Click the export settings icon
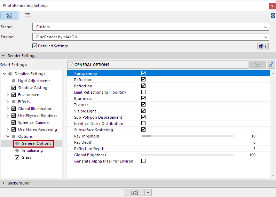This screenshot has height=197, width=276. click(271, 65)
